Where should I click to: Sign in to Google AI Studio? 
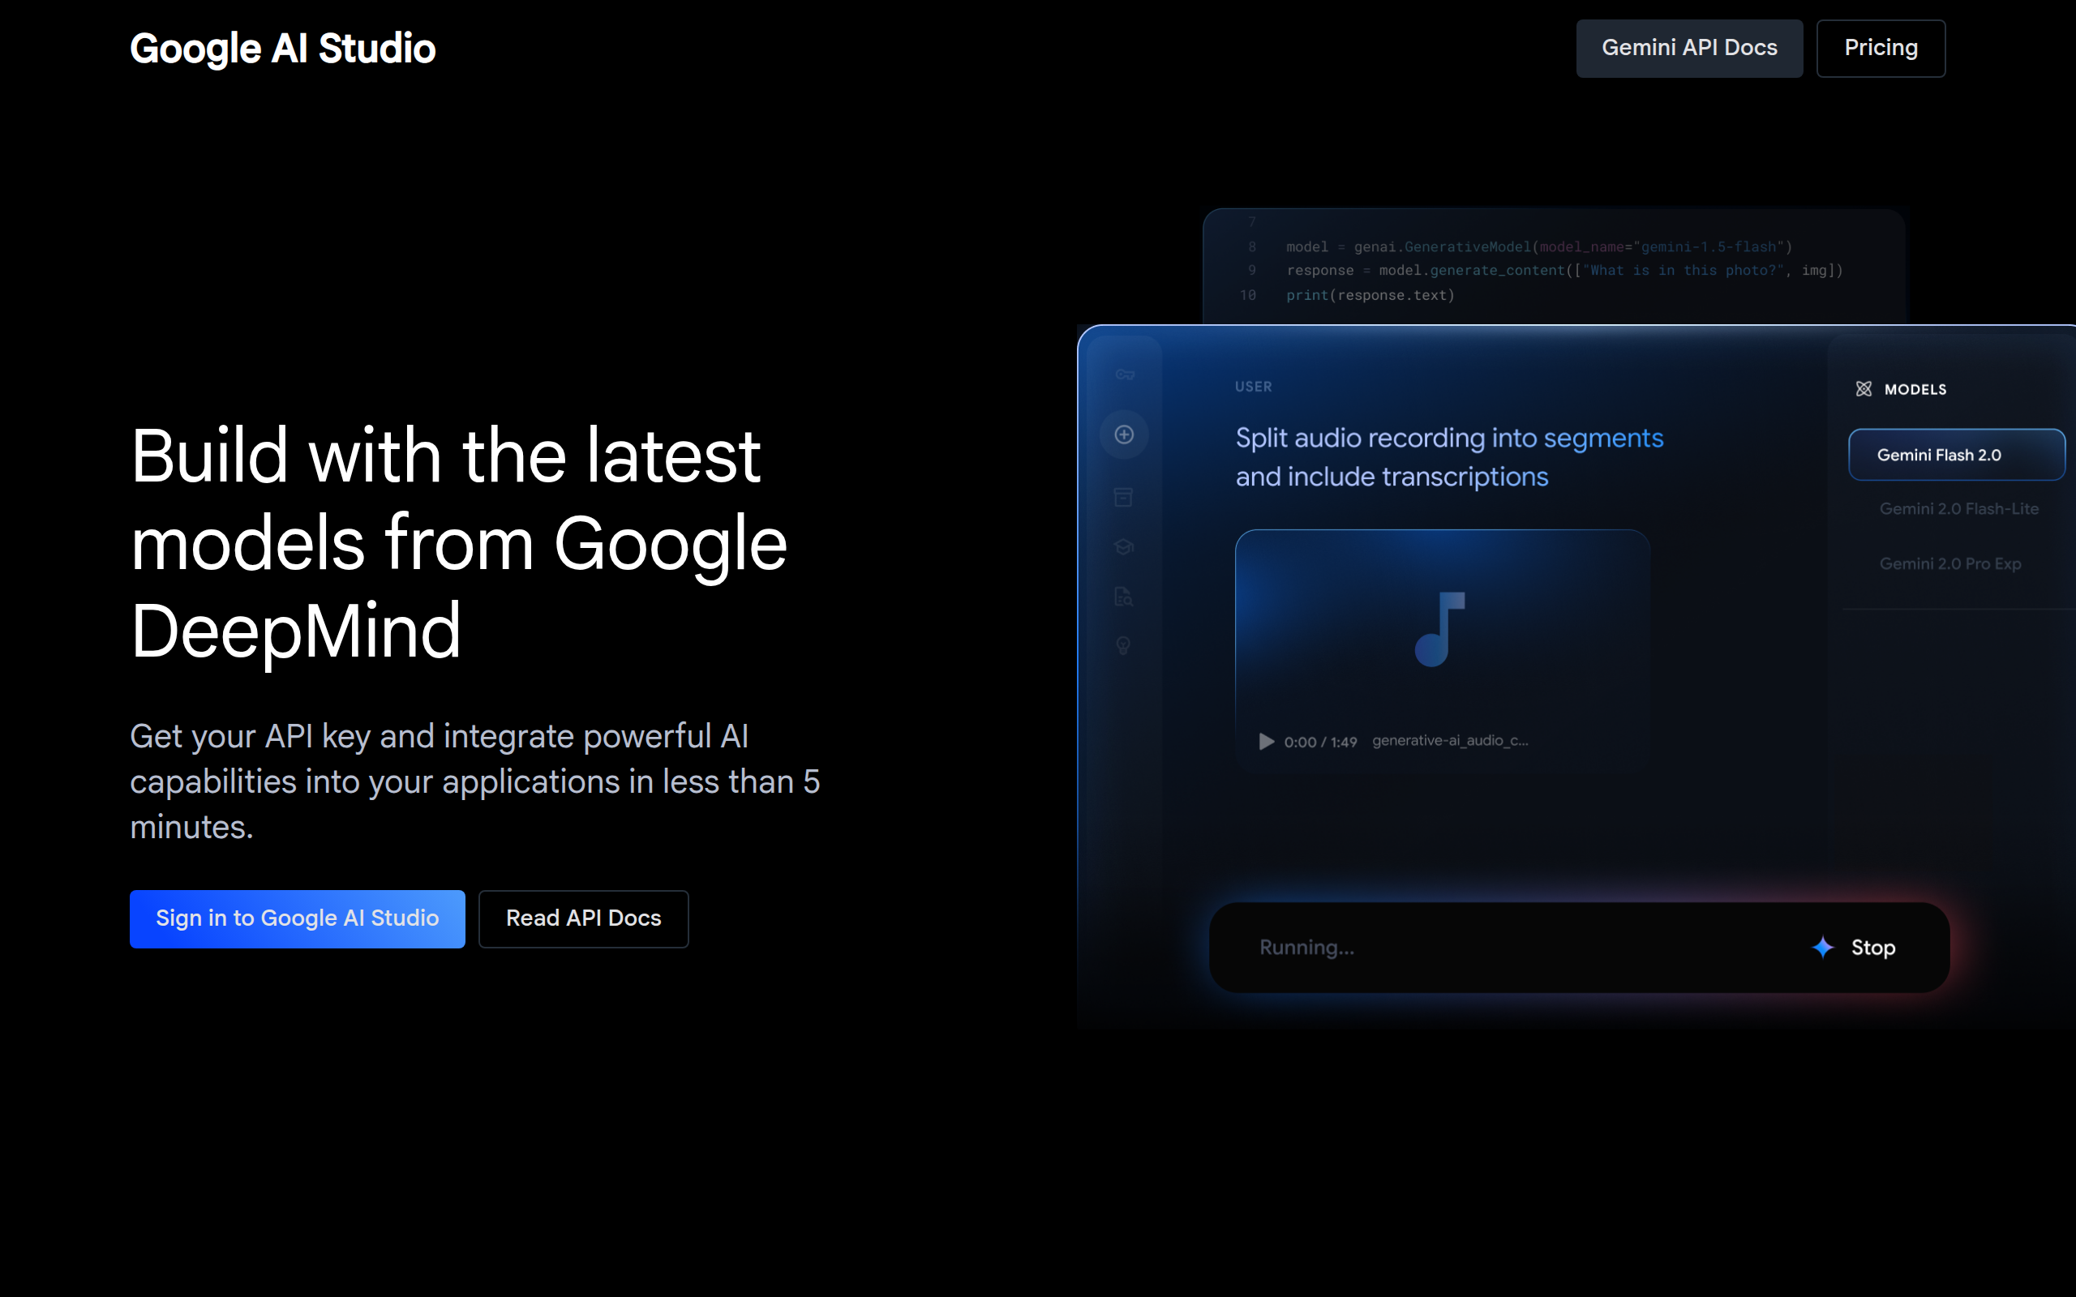(x=297, y=918)
